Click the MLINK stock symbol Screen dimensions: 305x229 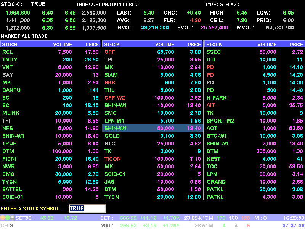pos(11,113)
